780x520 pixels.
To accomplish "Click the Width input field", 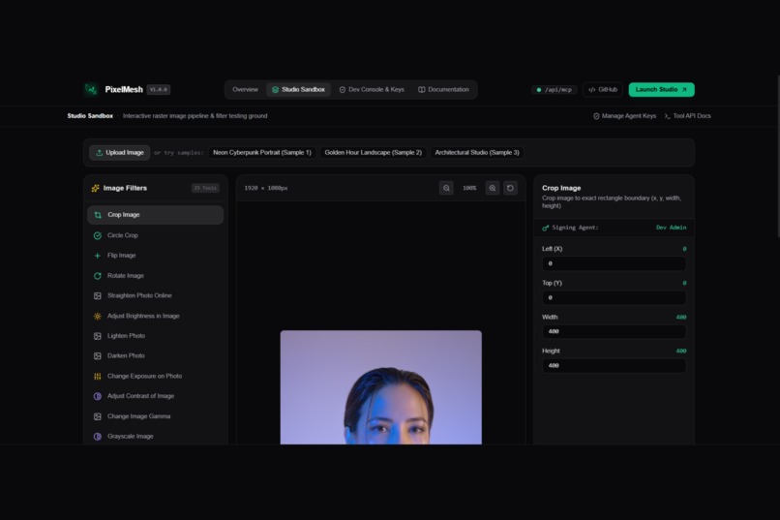I will (x=614, y=331).
